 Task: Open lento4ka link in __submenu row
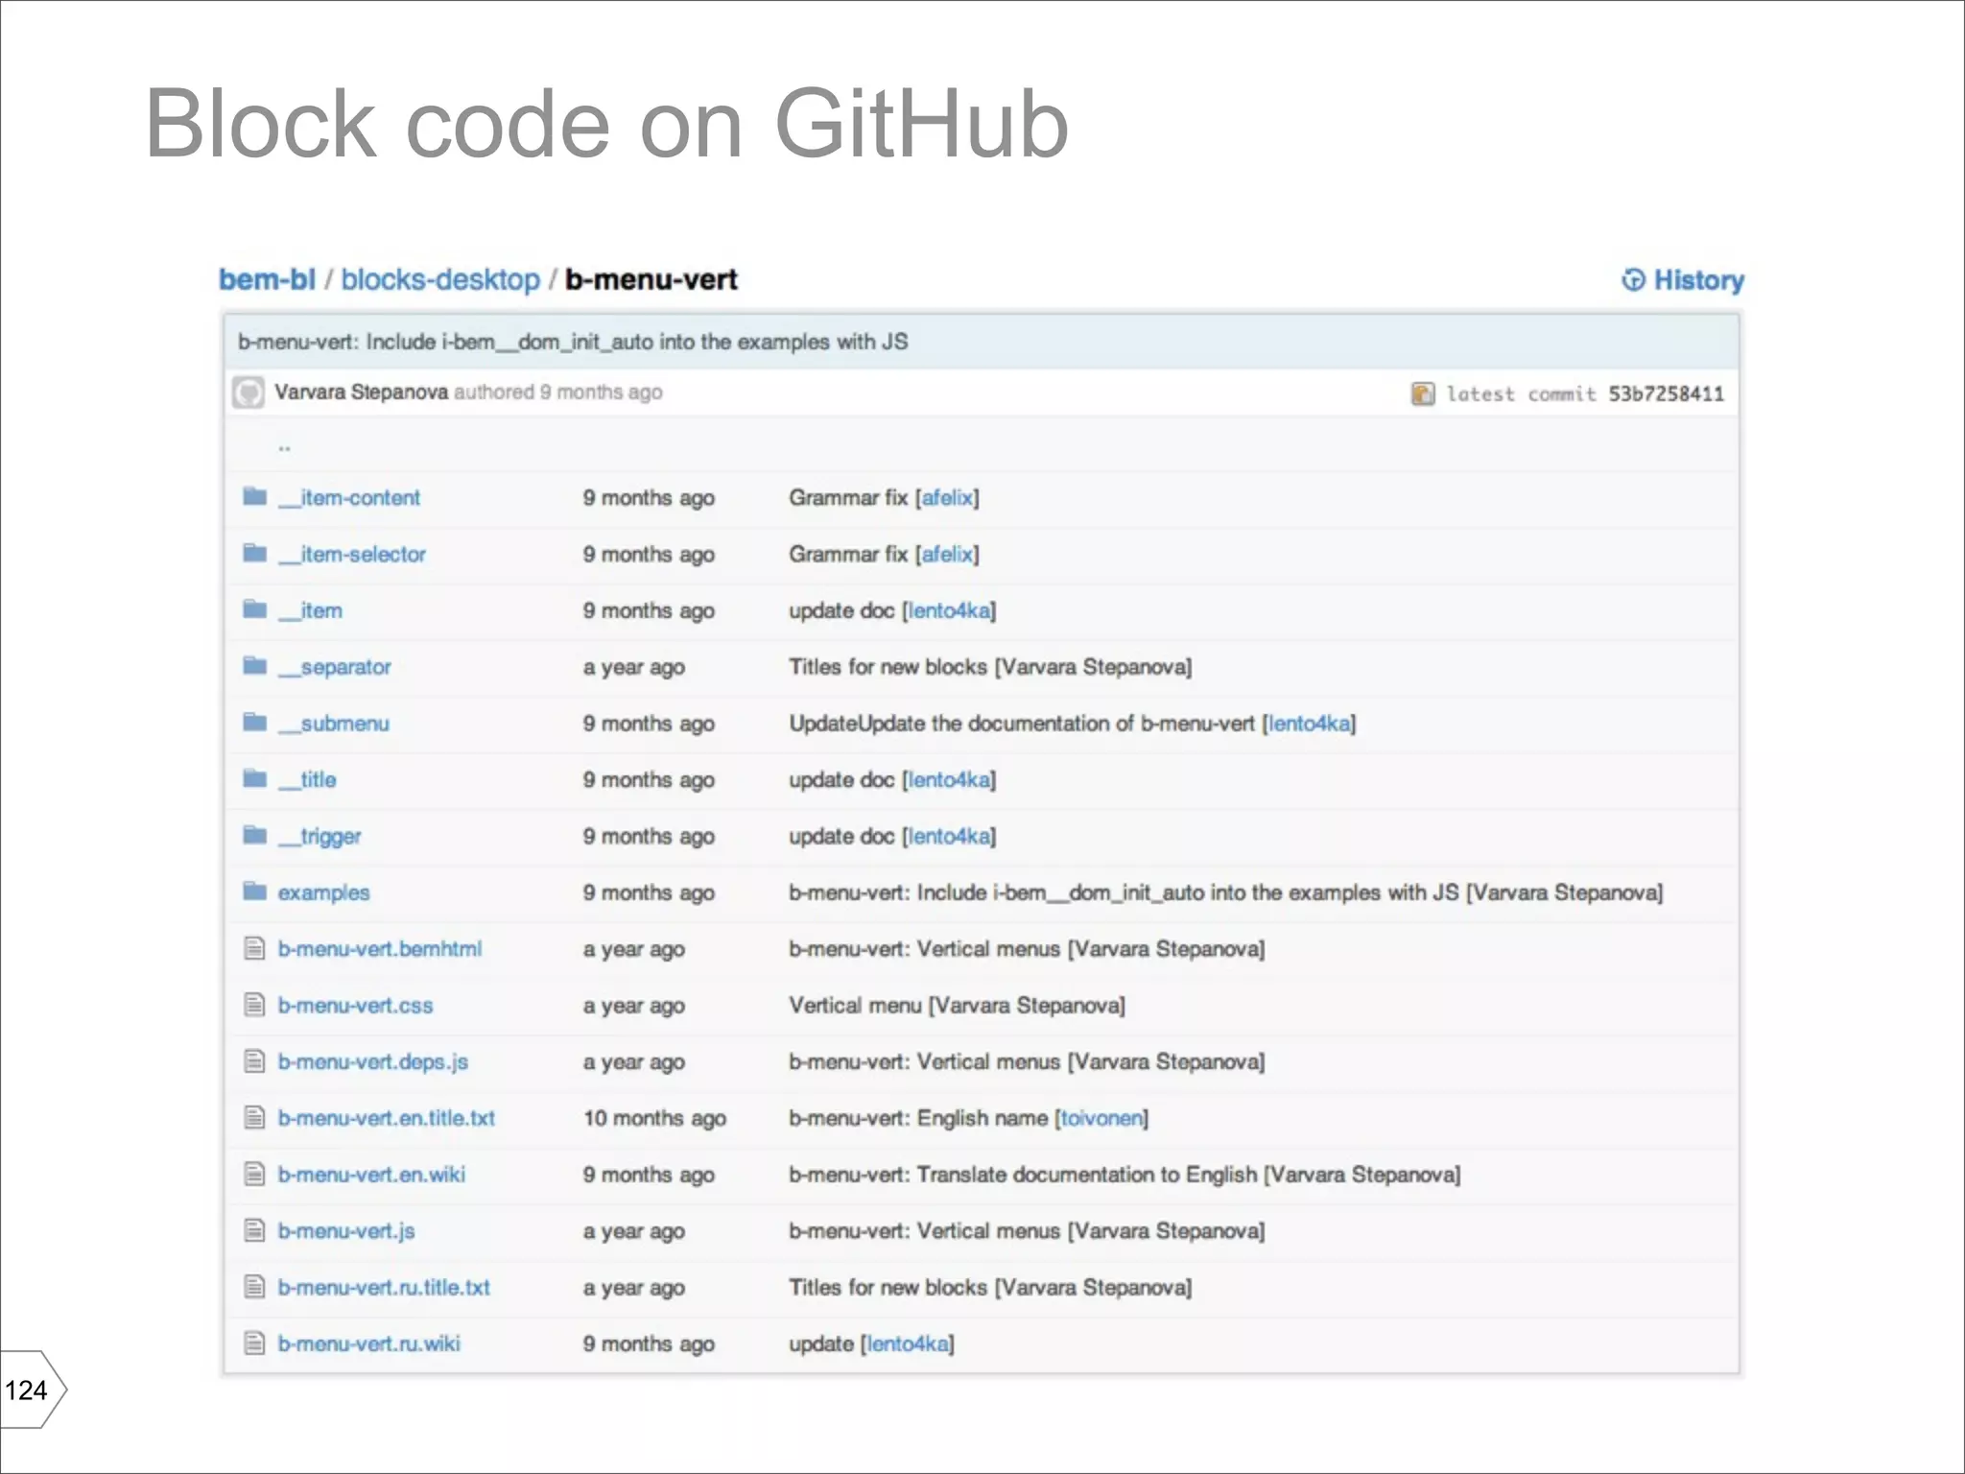(1309, 724)
